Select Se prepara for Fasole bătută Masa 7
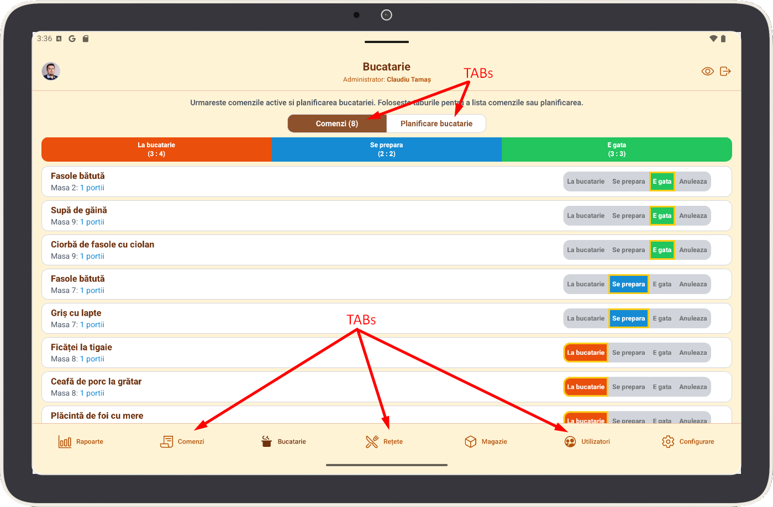773x507 pixels. coord(628,284)
